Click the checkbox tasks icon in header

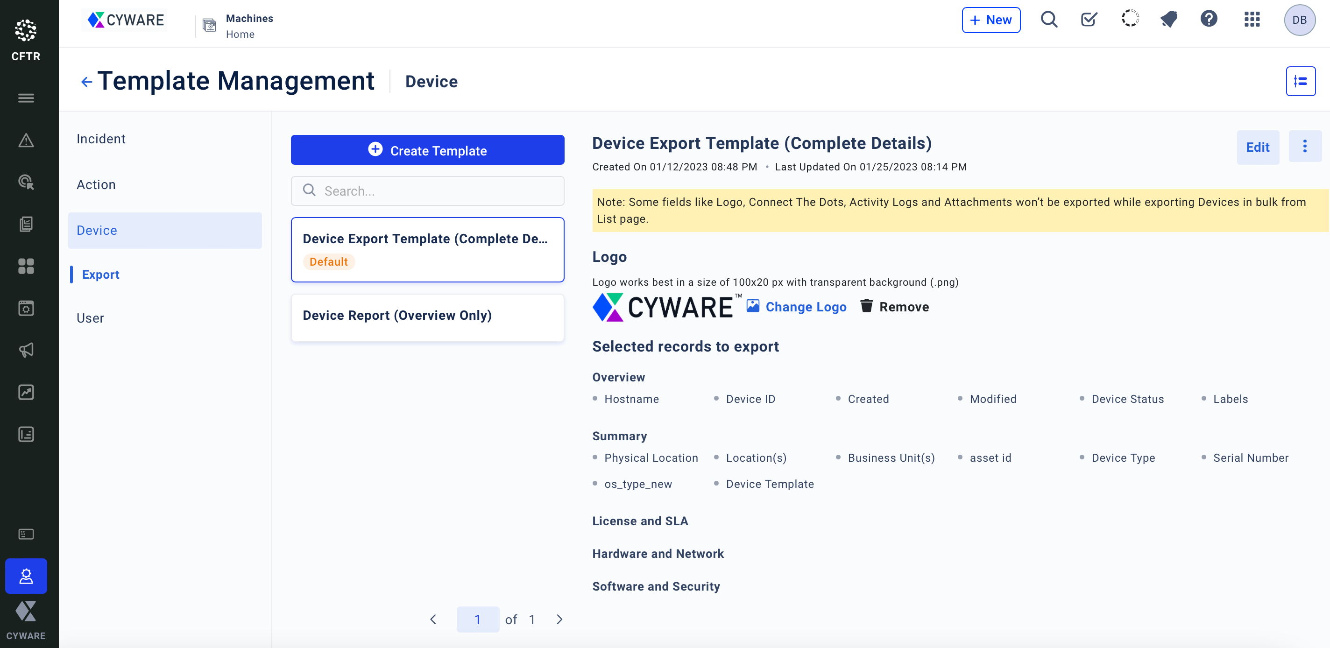point(1089,20)
